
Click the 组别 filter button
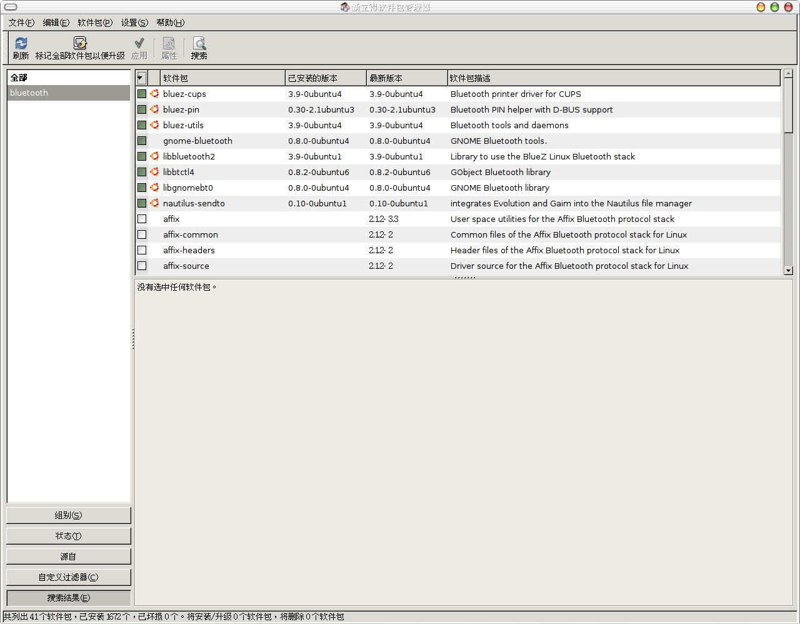click(x=69, y=515)
